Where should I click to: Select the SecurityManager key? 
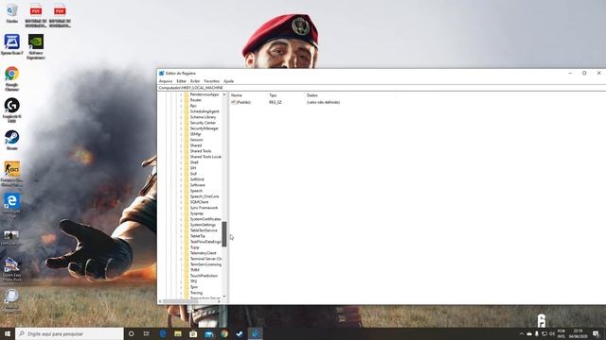(205, 128)
